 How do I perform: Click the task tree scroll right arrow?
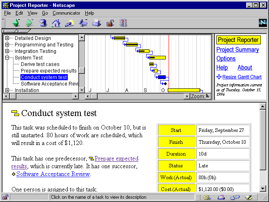(x=76, y=96)
